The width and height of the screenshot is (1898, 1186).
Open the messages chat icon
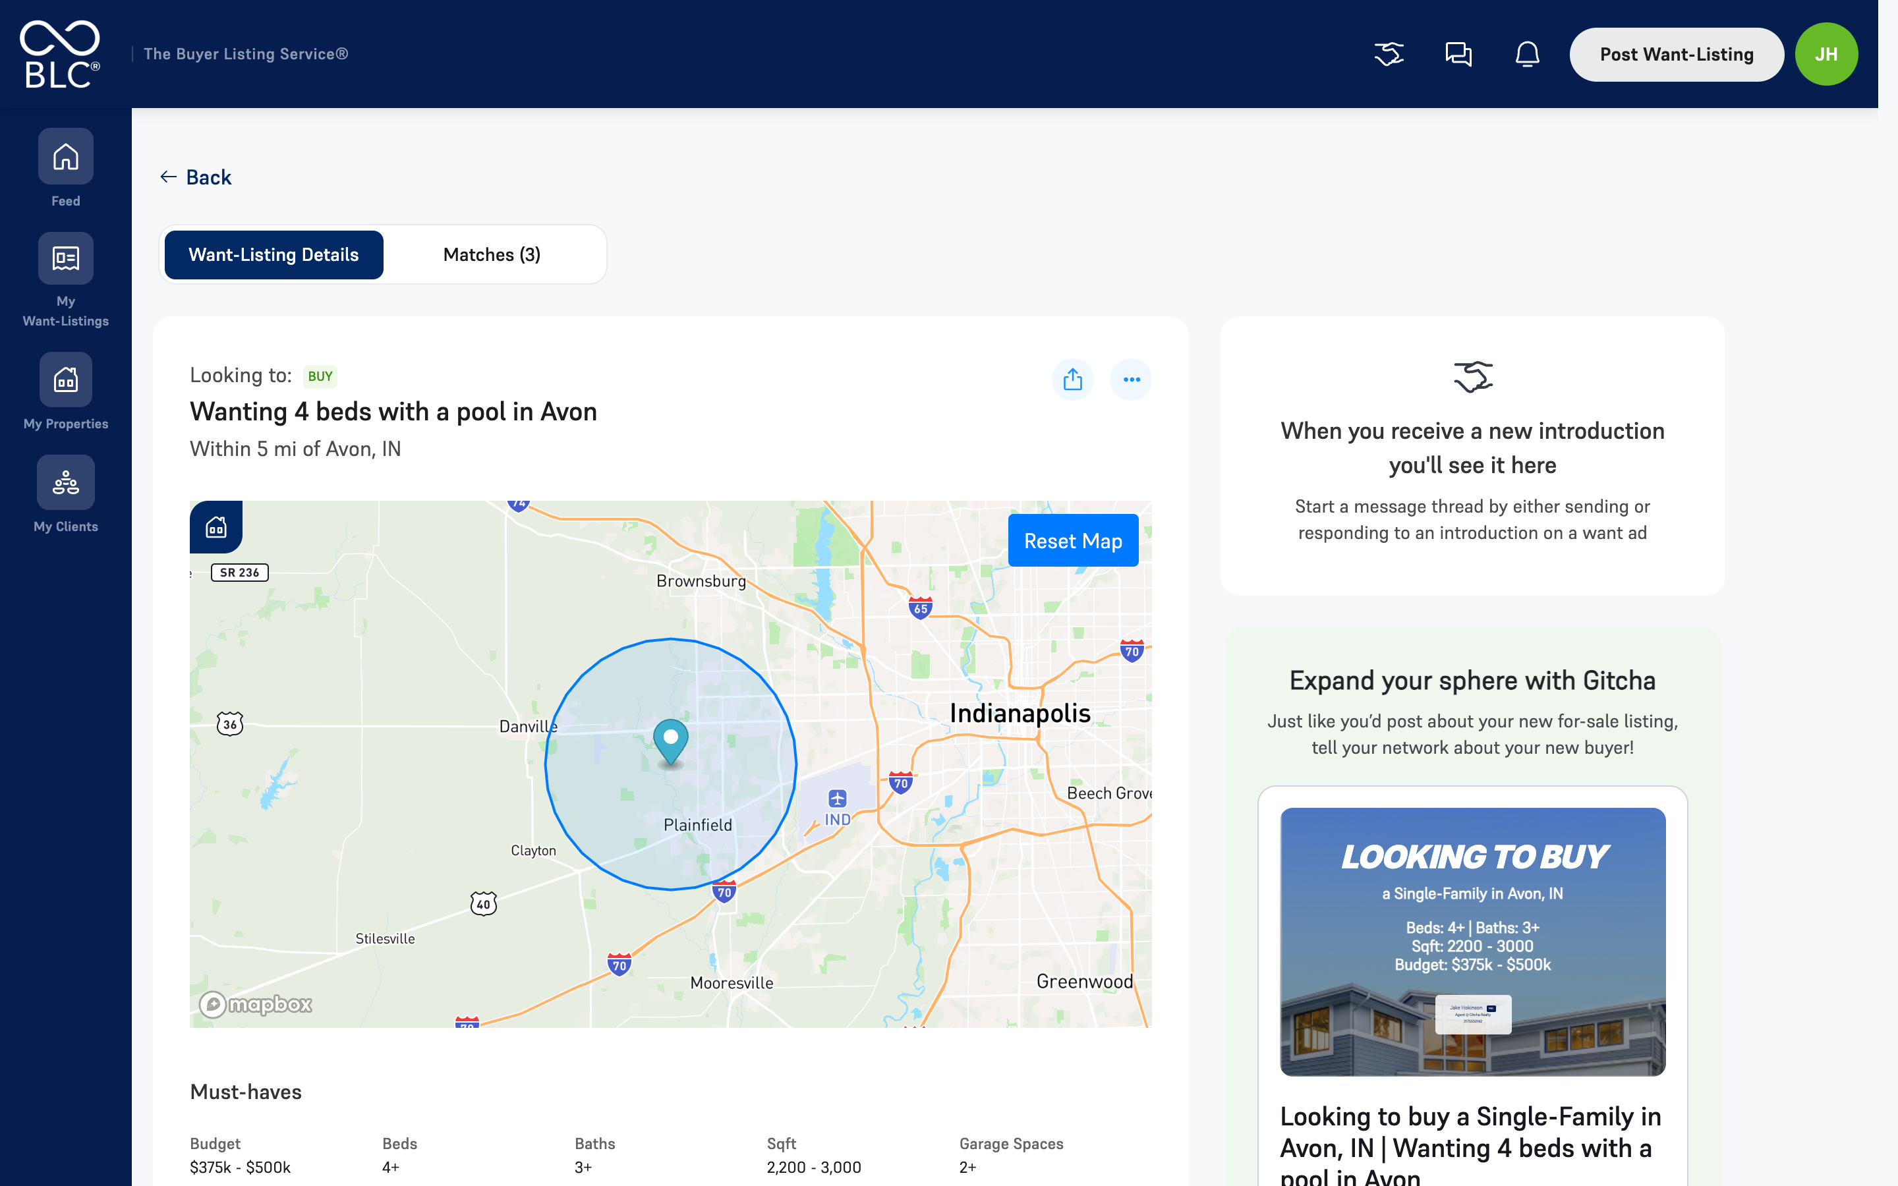click(1458, 54)
